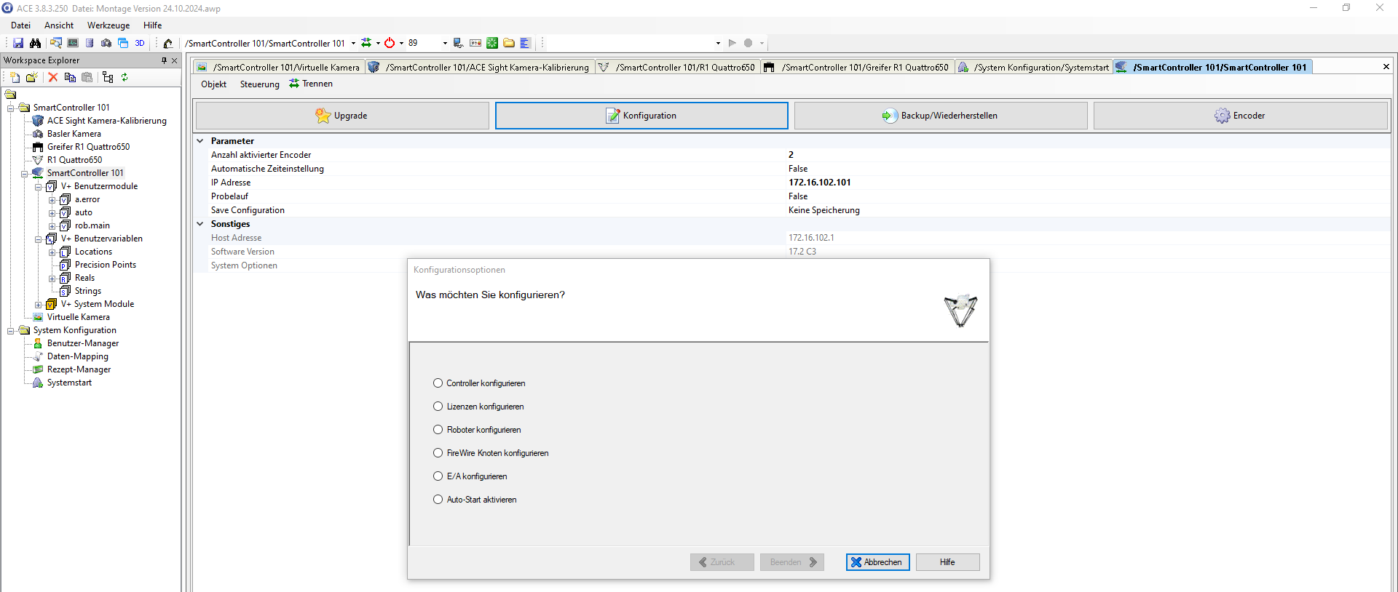Click the Backup/Wiederherstellen button
1398x592 pixels.
[940, 116]
